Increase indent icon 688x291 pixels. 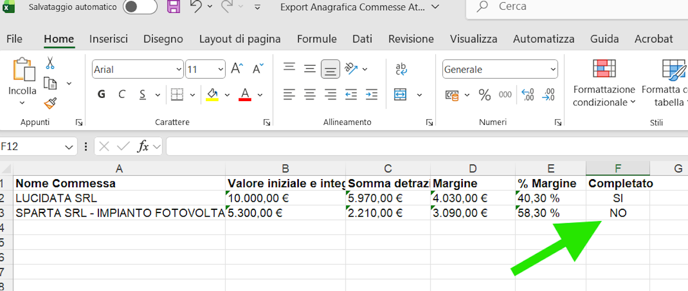click(x=371, y=95)
